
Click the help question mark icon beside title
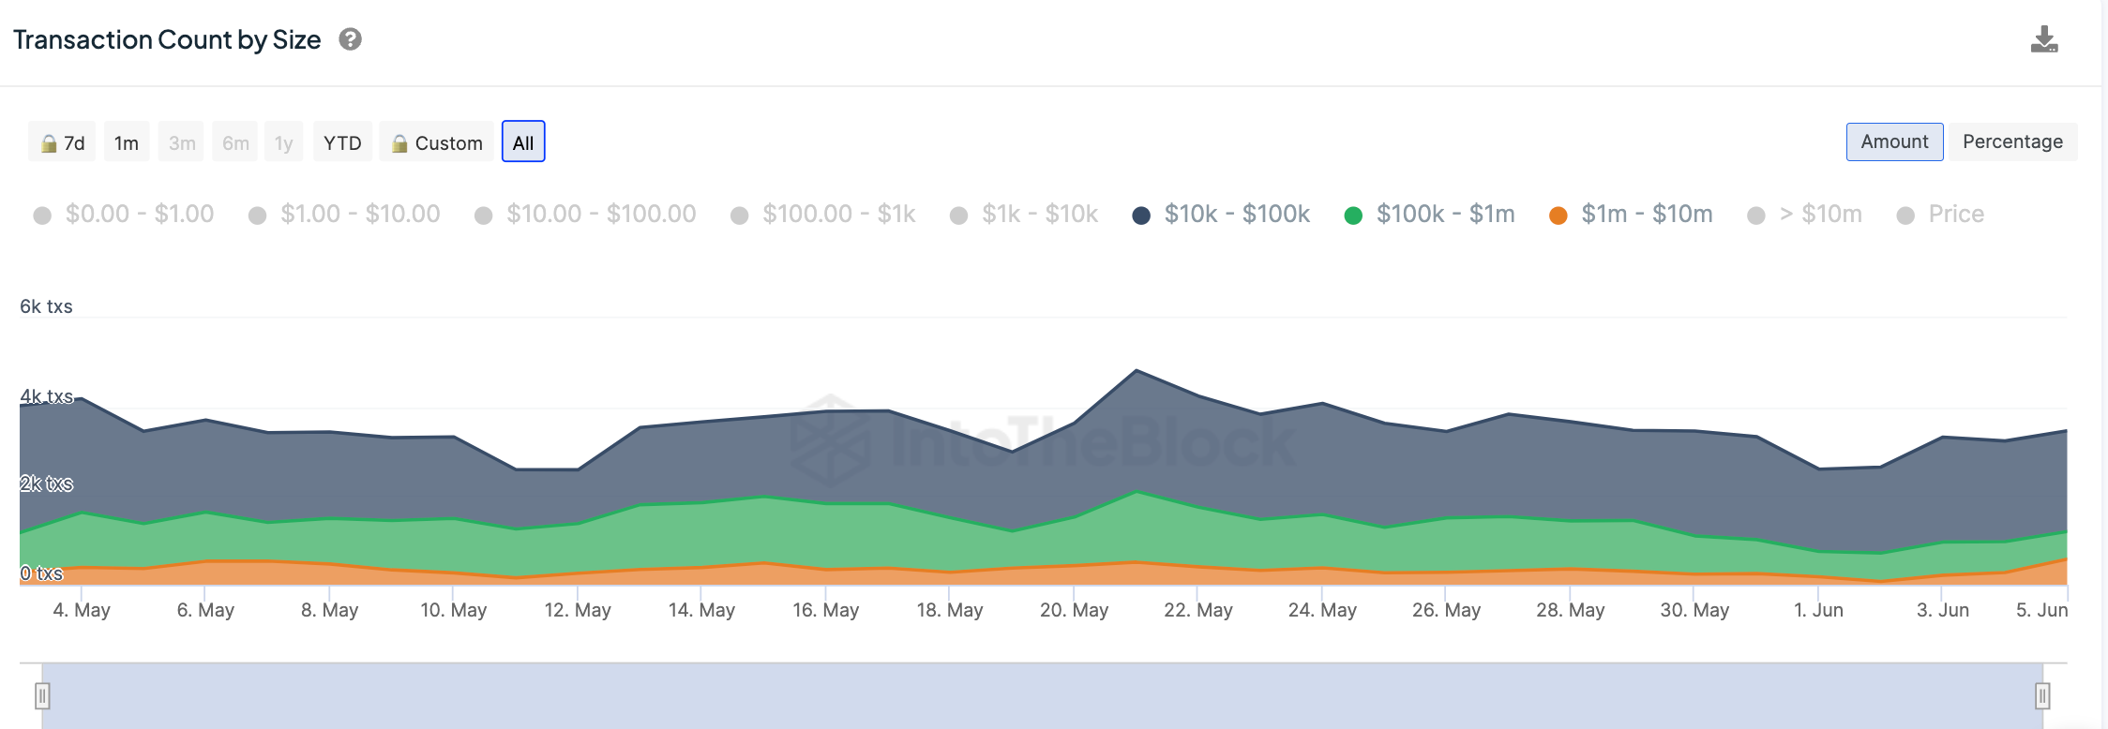(351, 39)
